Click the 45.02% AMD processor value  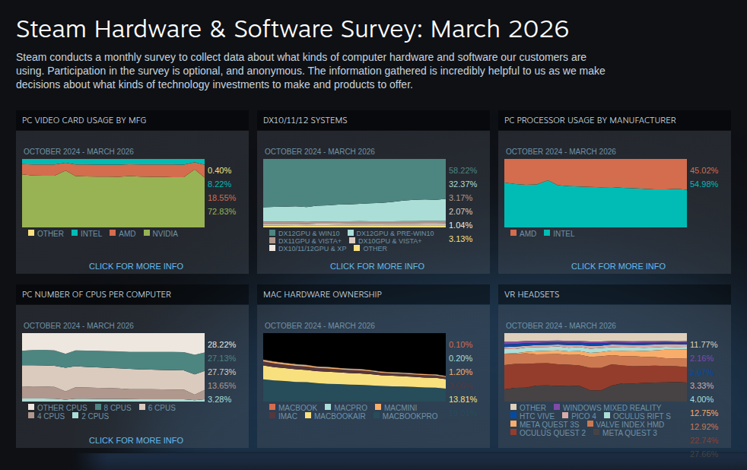pyautogui.click(x=704, y=170)
